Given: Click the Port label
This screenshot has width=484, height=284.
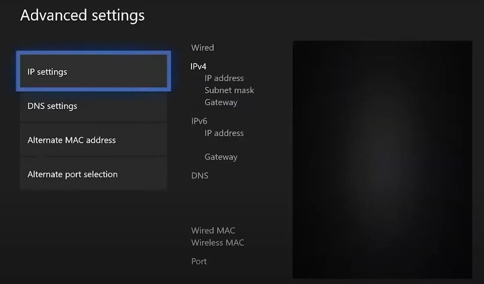Looking at the screenshot, I should coord(199,262).
